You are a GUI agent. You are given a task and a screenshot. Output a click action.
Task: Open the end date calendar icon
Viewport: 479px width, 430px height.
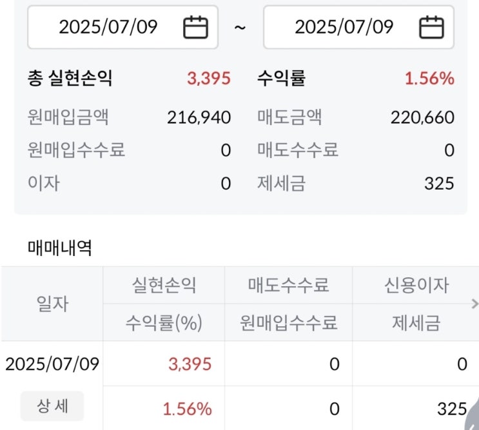tap(431, 27)
